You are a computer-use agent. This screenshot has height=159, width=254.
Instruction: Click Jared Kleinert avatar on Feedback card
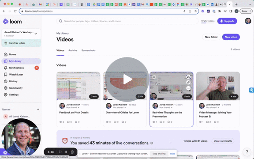pyautogui.click(x=62, y=106)
